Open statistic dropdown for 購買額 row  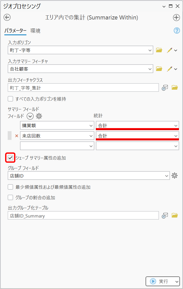pos(176,126)
